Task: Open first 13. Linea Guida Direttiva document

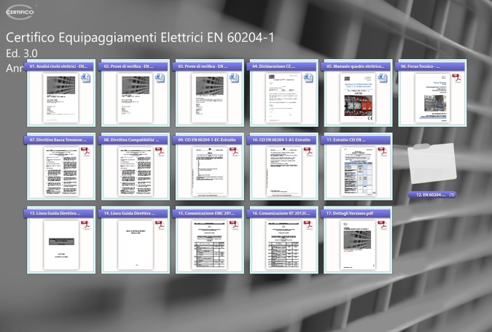Action: click(61, 245)
